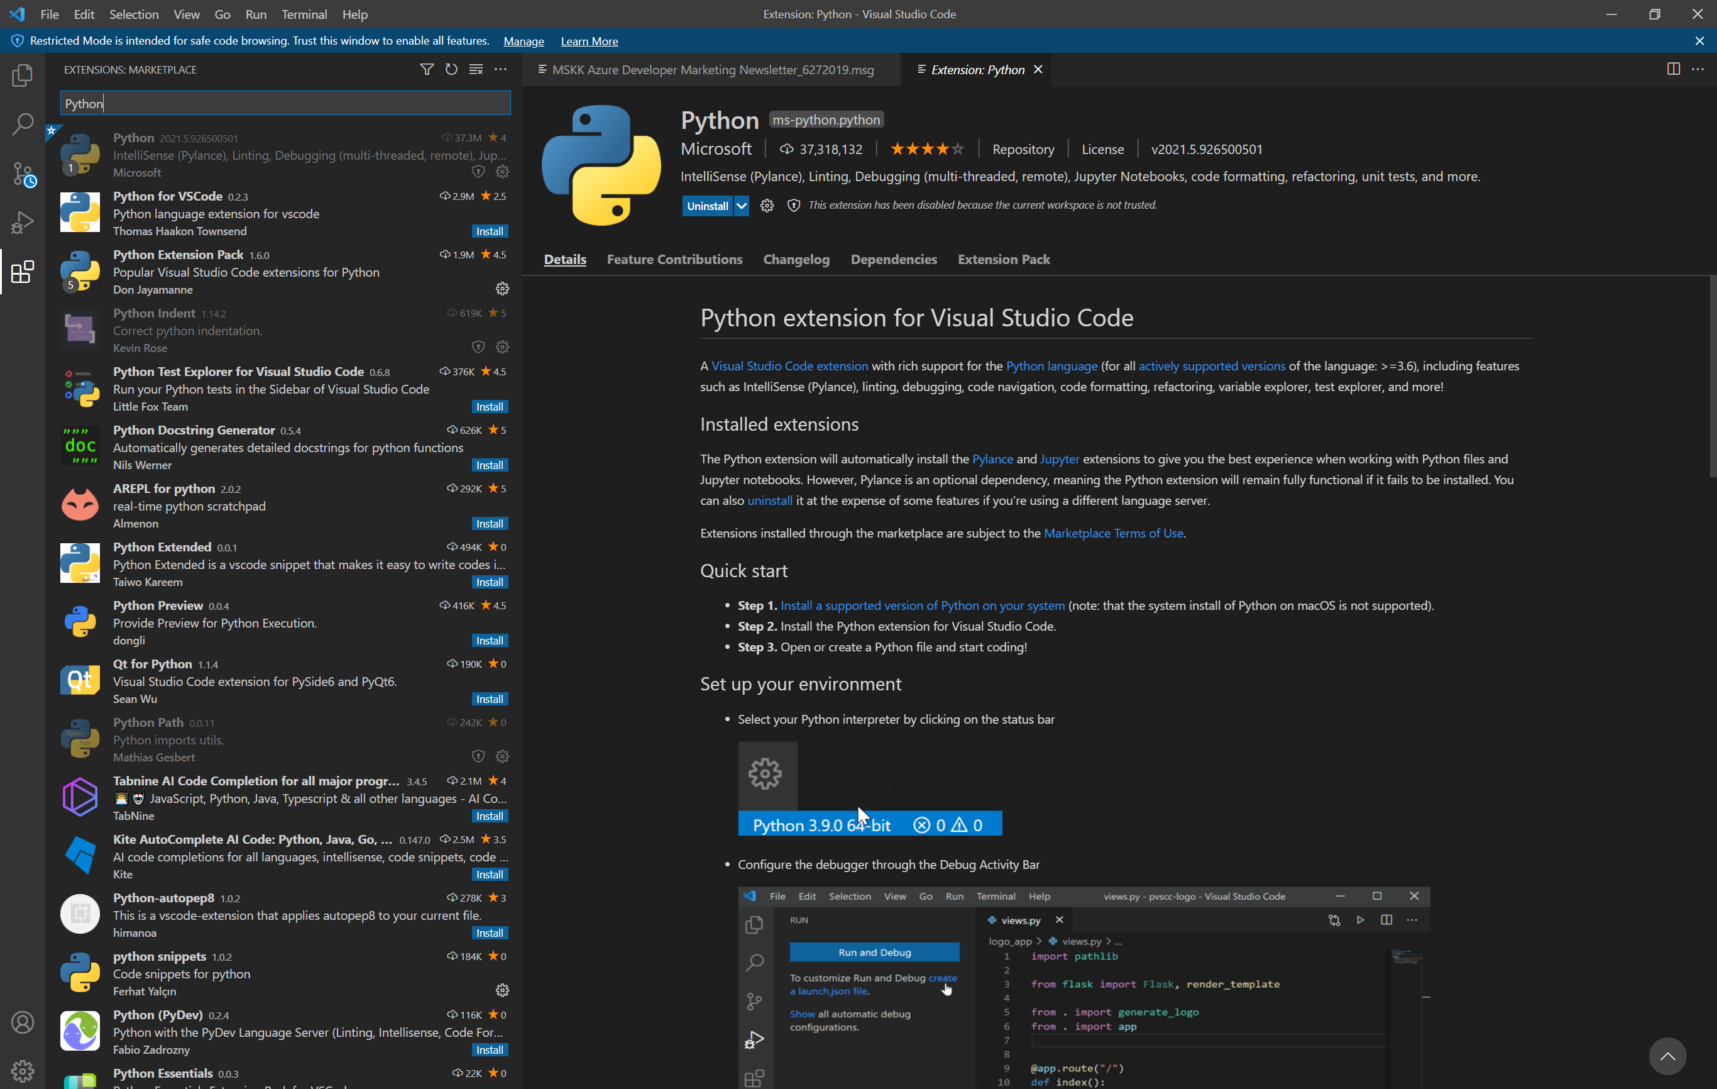1717x1089 pixels.
Task: Click the scroll-to-top arrow button
Action: (1666, 1056)
